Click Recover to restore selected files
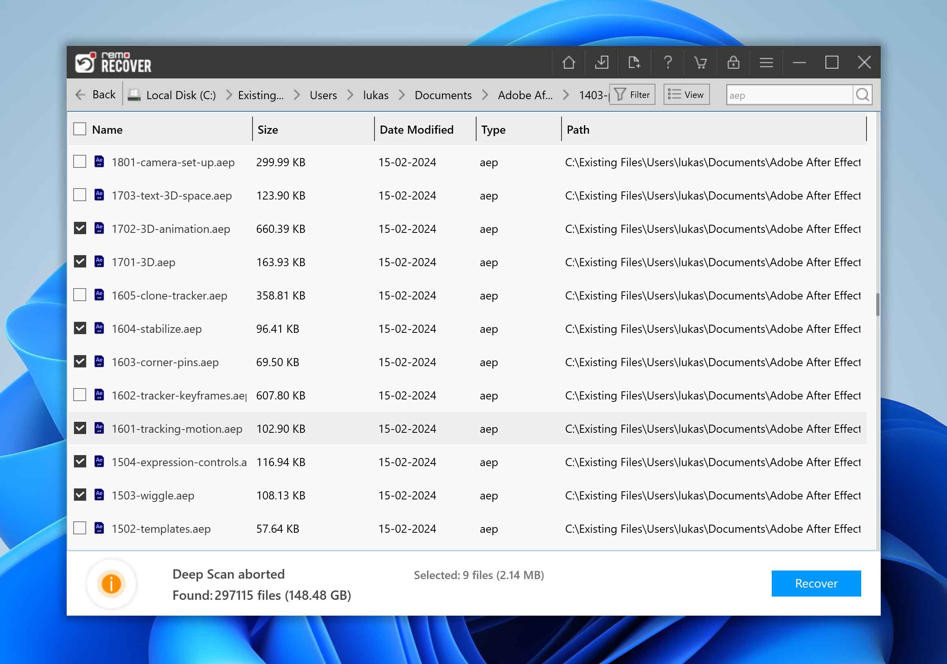Screen dimensions: 947x664 [x=816, y=584]
